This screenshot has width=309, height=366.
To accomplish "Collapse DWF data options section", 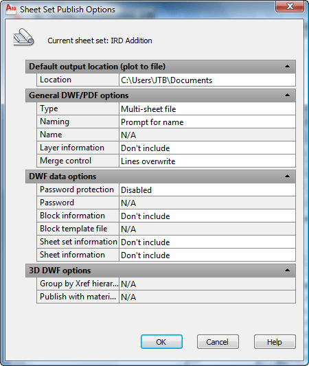I will (x=287, y=176).
